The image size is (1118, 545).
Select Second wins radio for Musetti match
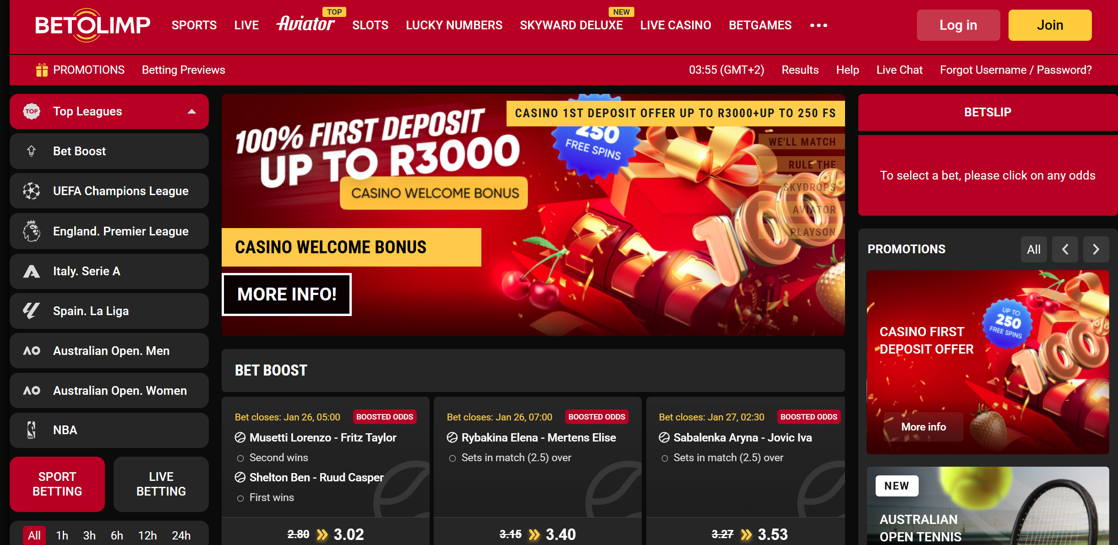[x=240, y=458]
